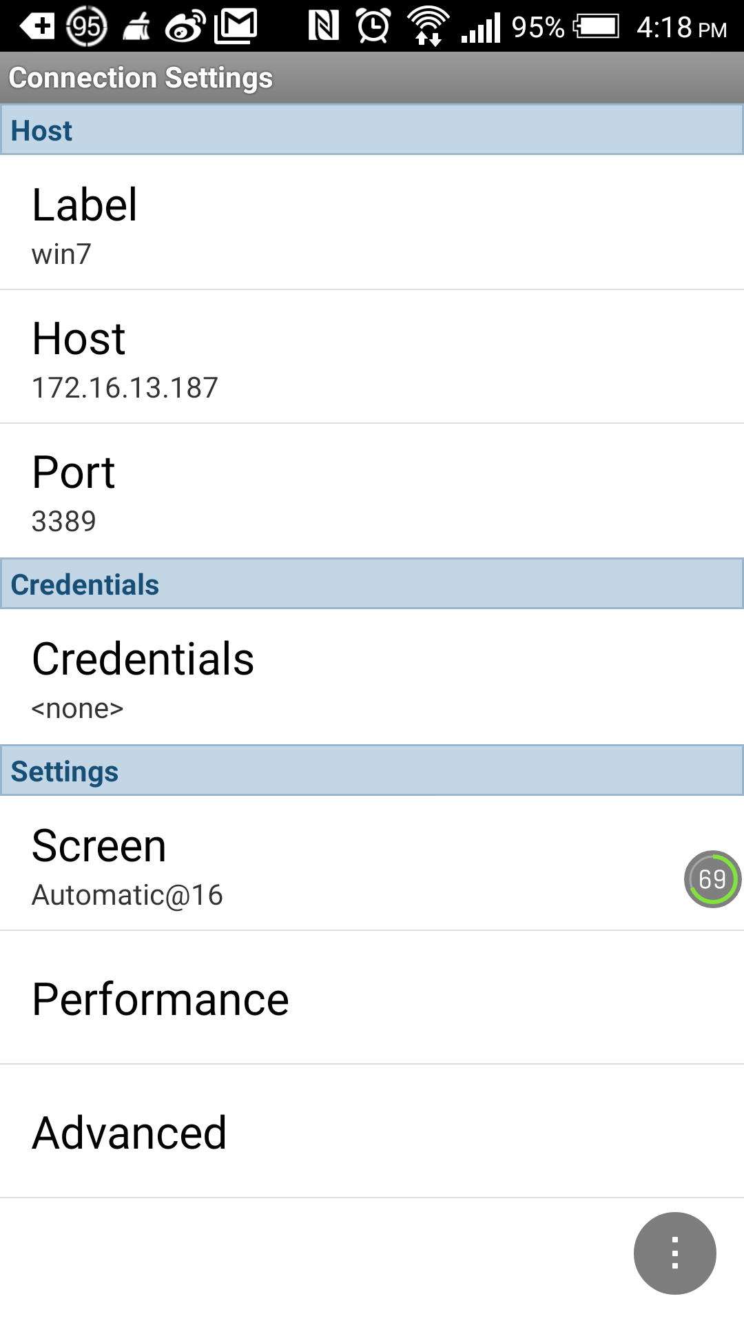Edit the Label setting win7
The height and width of the screenshot is (1323, 744).
(x=372, y=223)
